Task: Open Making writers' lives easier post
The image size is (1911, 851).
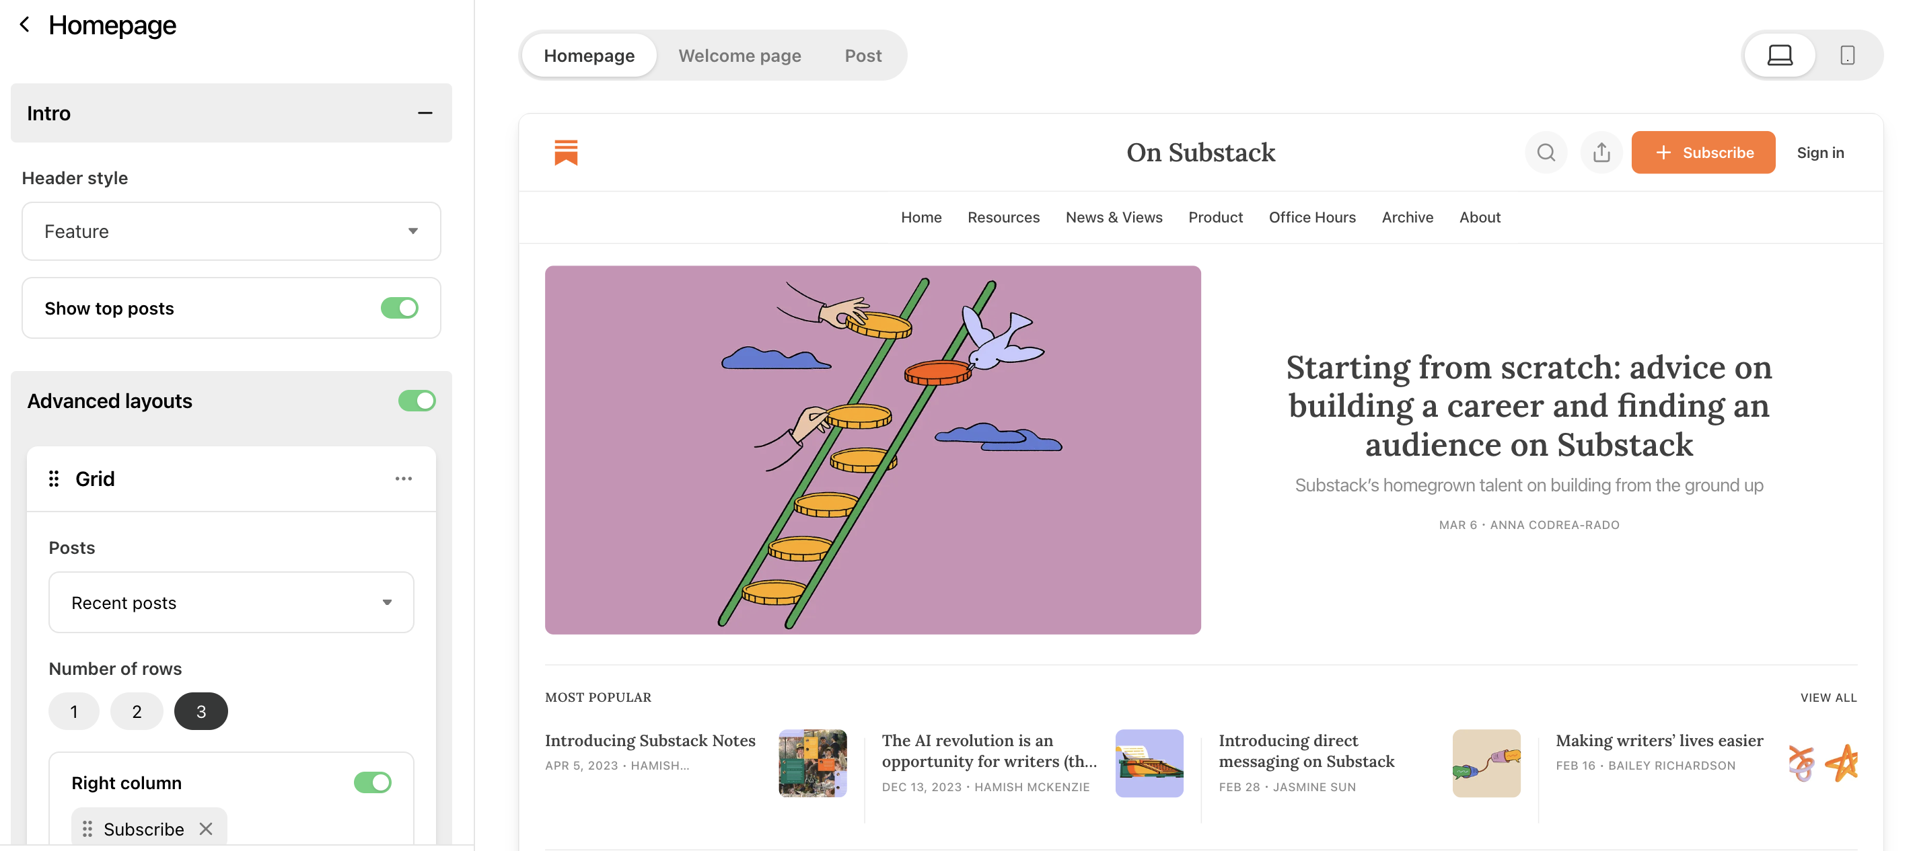Action: point(1659,740)
